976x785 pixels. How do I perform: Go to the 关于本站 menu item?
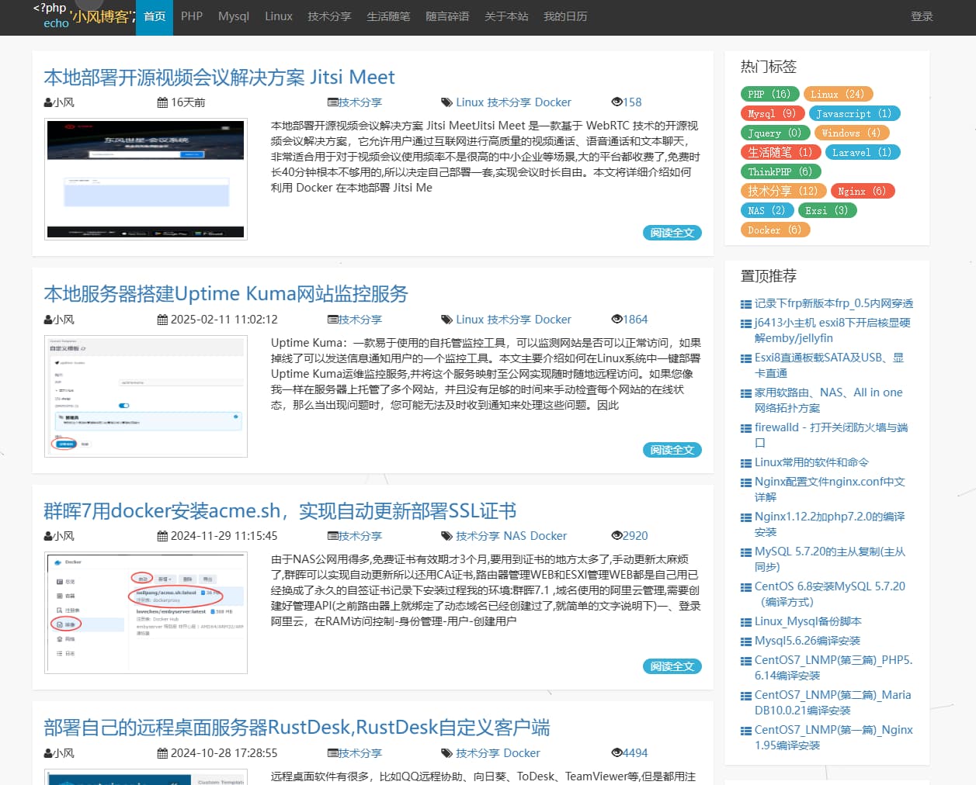coord(506,16)
